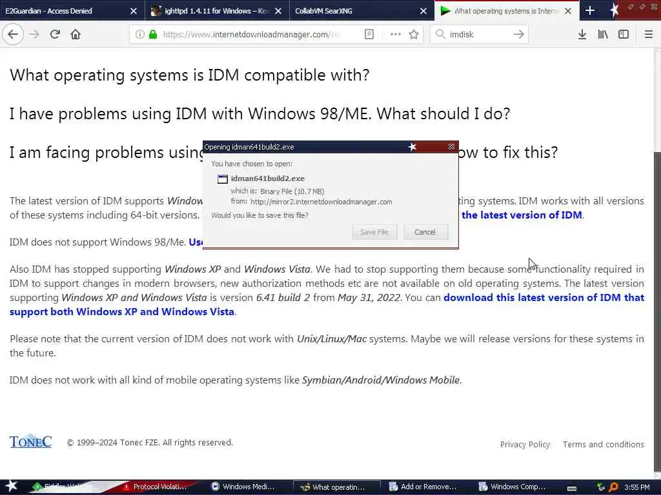The height and width of the screenshot is (495, 661).
Task: Go back to the previous page
Action: coord(13,35)
